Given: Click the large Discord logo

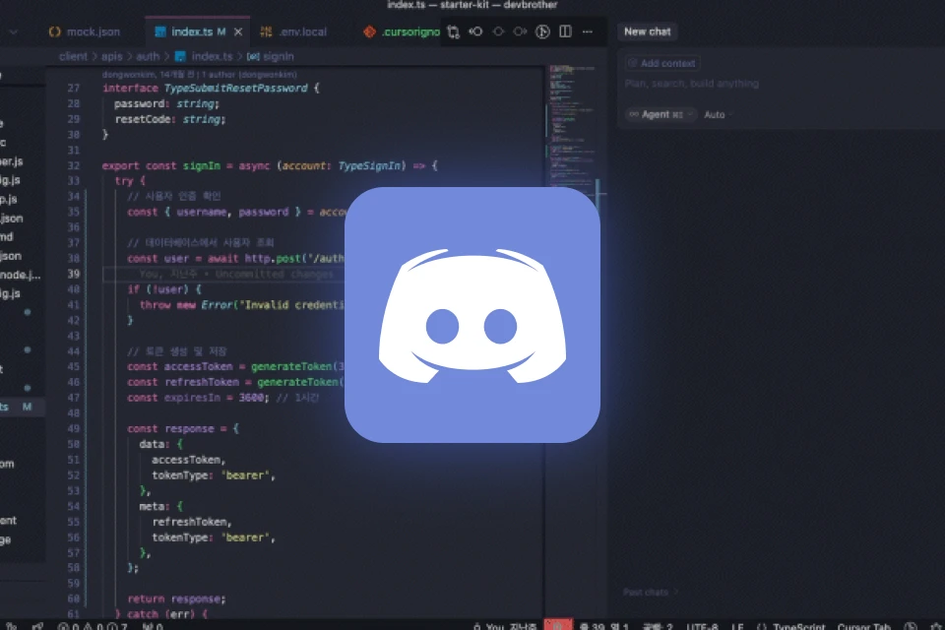Looking at the screenshot, I should point(472,315).
